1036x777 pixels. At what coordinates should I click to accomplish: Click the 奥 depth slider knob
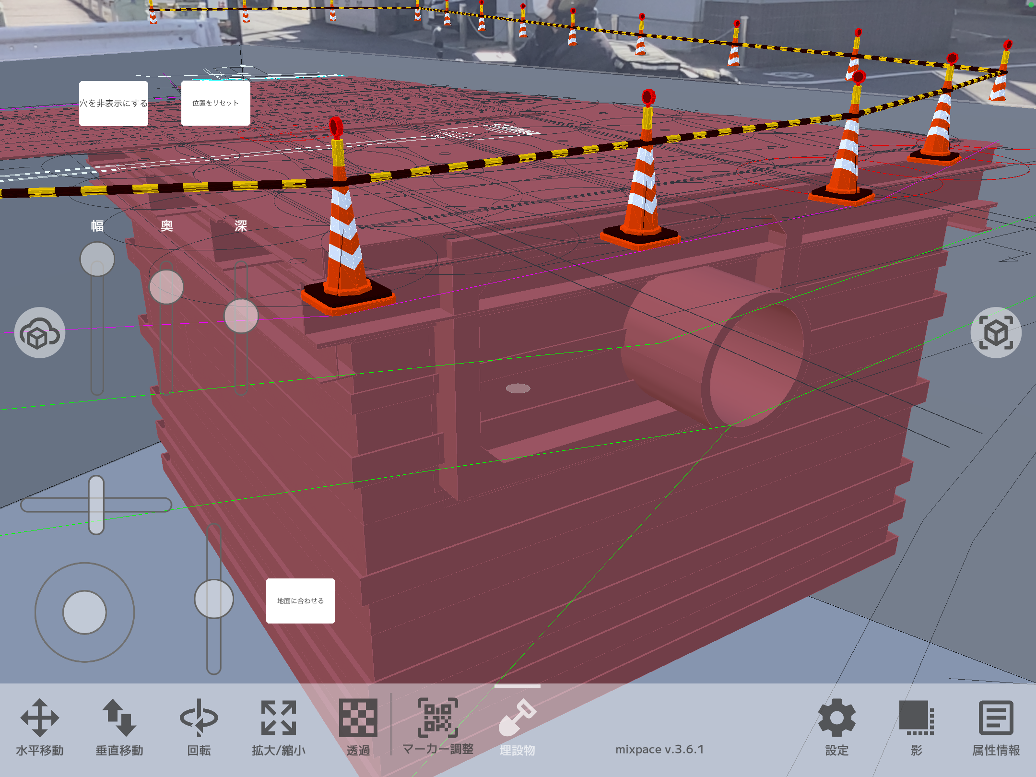pyautogui.click(x=166, y=287)
